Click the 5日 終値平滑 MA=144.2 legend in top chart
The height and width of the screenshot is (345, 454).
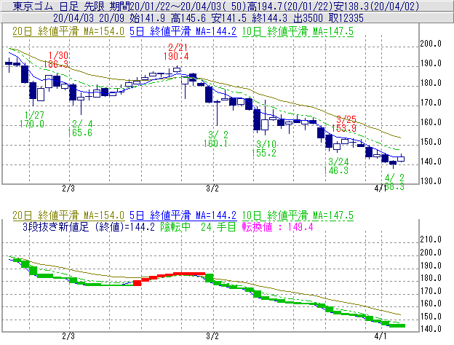[x=183, y=31]
